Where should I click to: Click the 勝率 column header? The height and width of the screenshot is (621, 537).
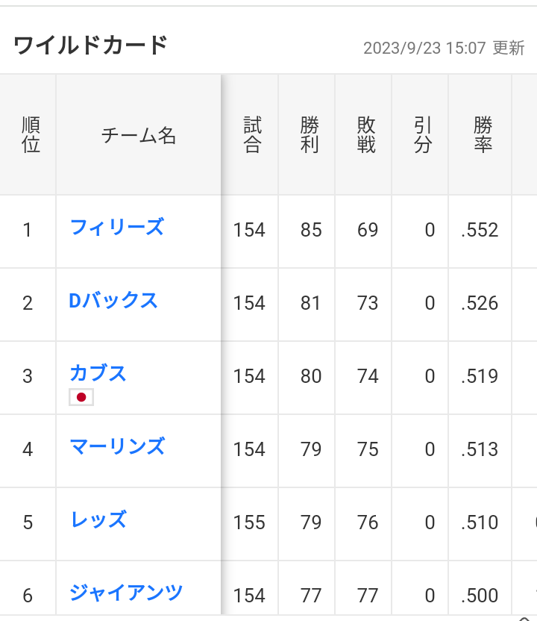[x=483, y=134]
